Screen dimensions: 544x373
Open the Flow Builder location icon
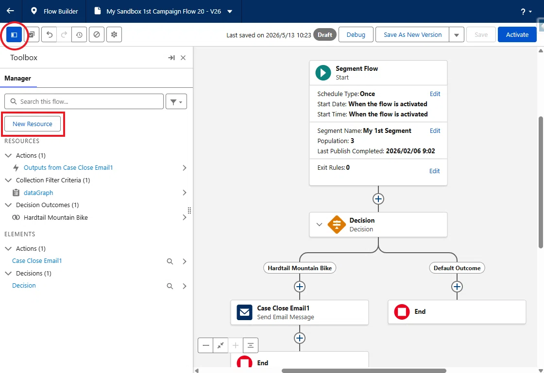tap(34, 11)
